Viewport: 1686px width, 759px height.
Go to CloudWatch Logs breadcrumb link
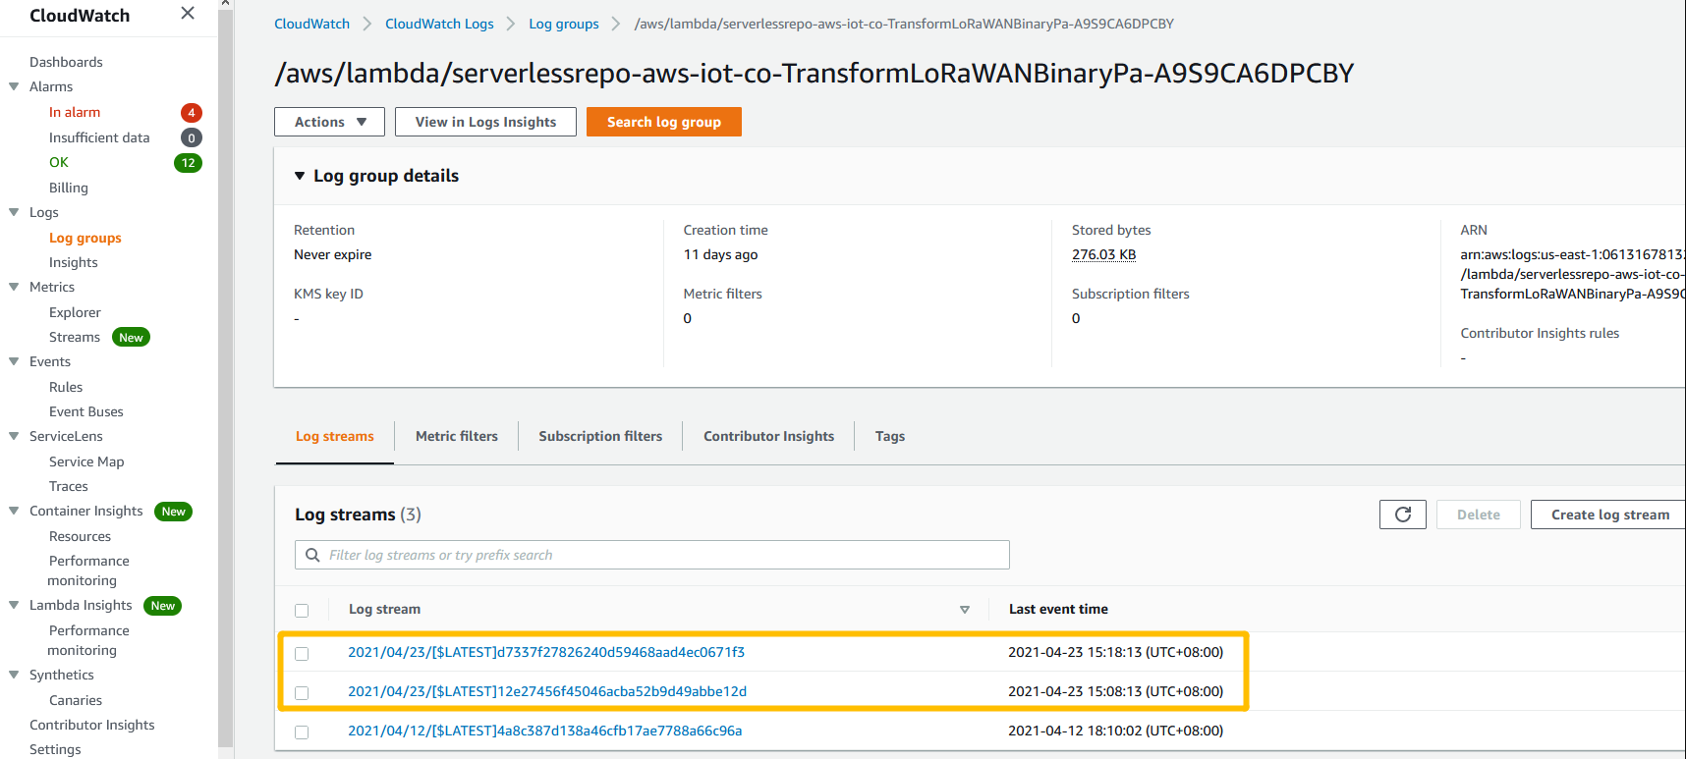[x=439, y=24]
